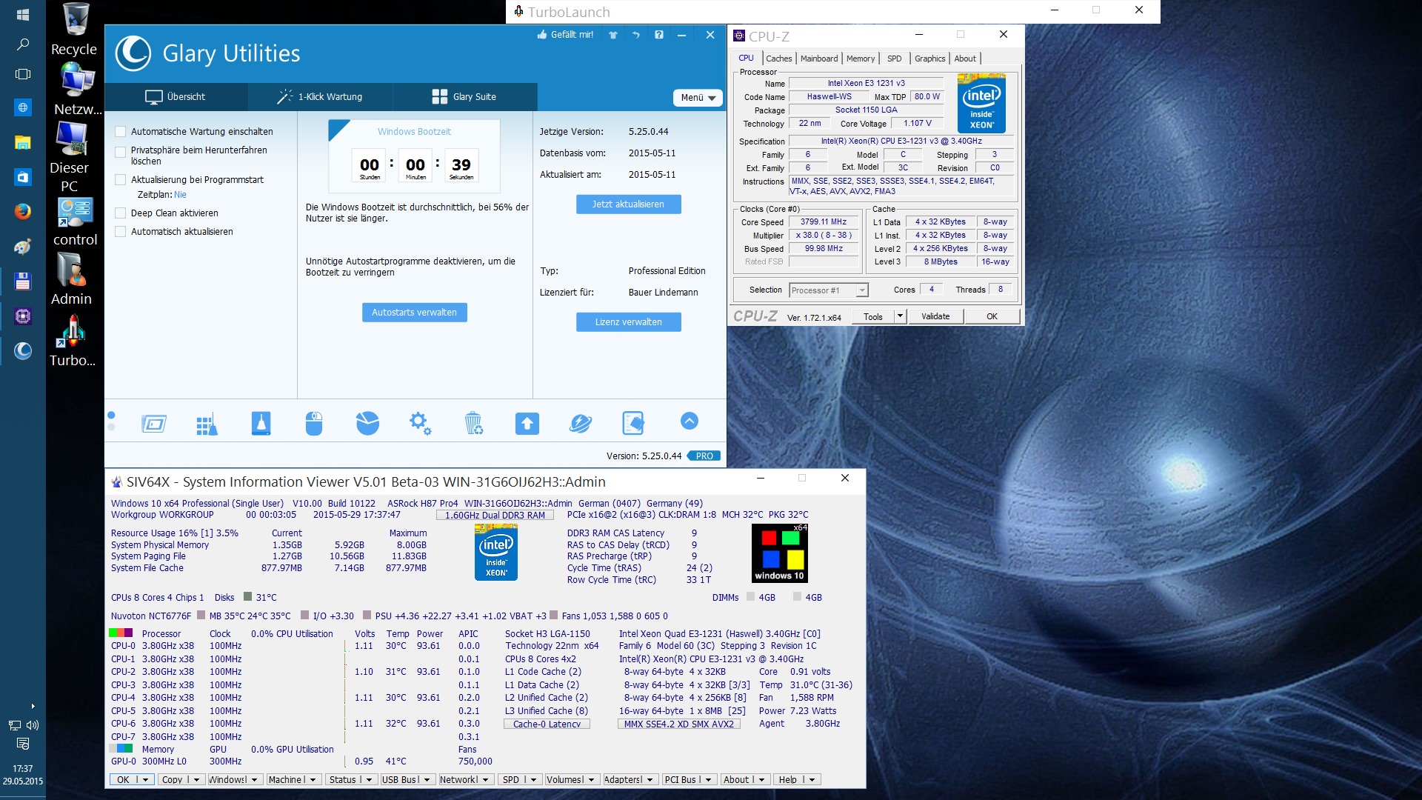Click the upward arrow software update icon
This screenshot has width=1422, height=800.
(x=527, y=424)
